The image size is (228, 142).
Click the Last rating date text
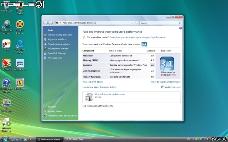coord(98,106)
